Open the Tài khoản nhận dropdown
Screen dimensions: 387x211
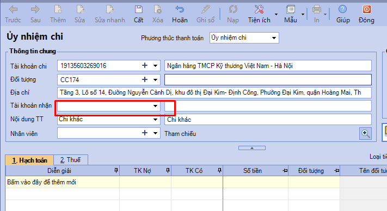point(155,106)
